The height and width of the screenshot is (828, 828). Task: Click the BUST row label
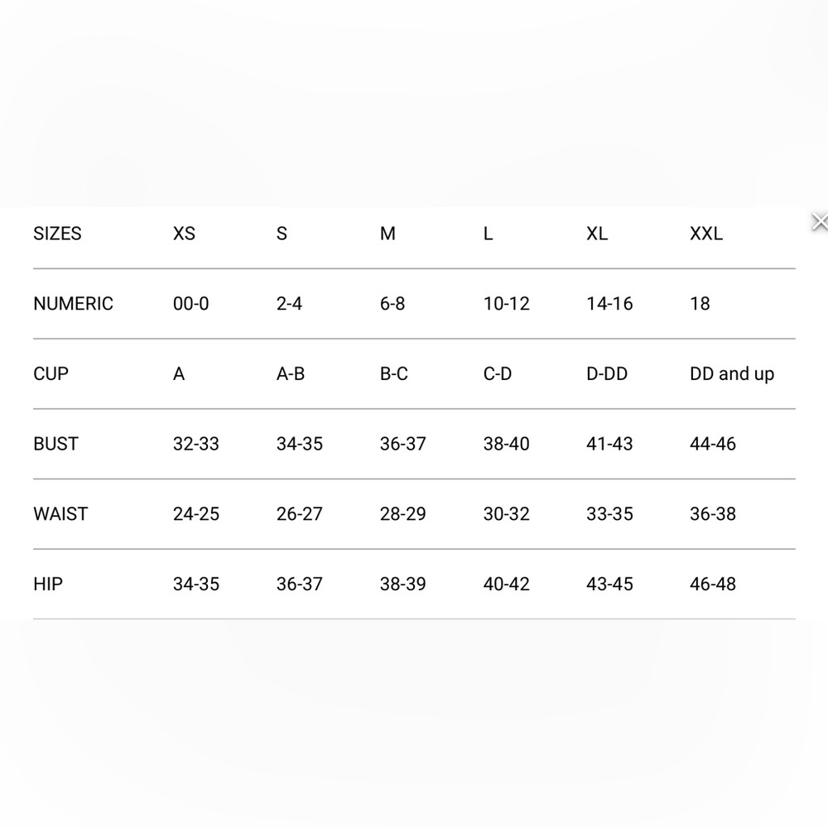coord(55,444)
